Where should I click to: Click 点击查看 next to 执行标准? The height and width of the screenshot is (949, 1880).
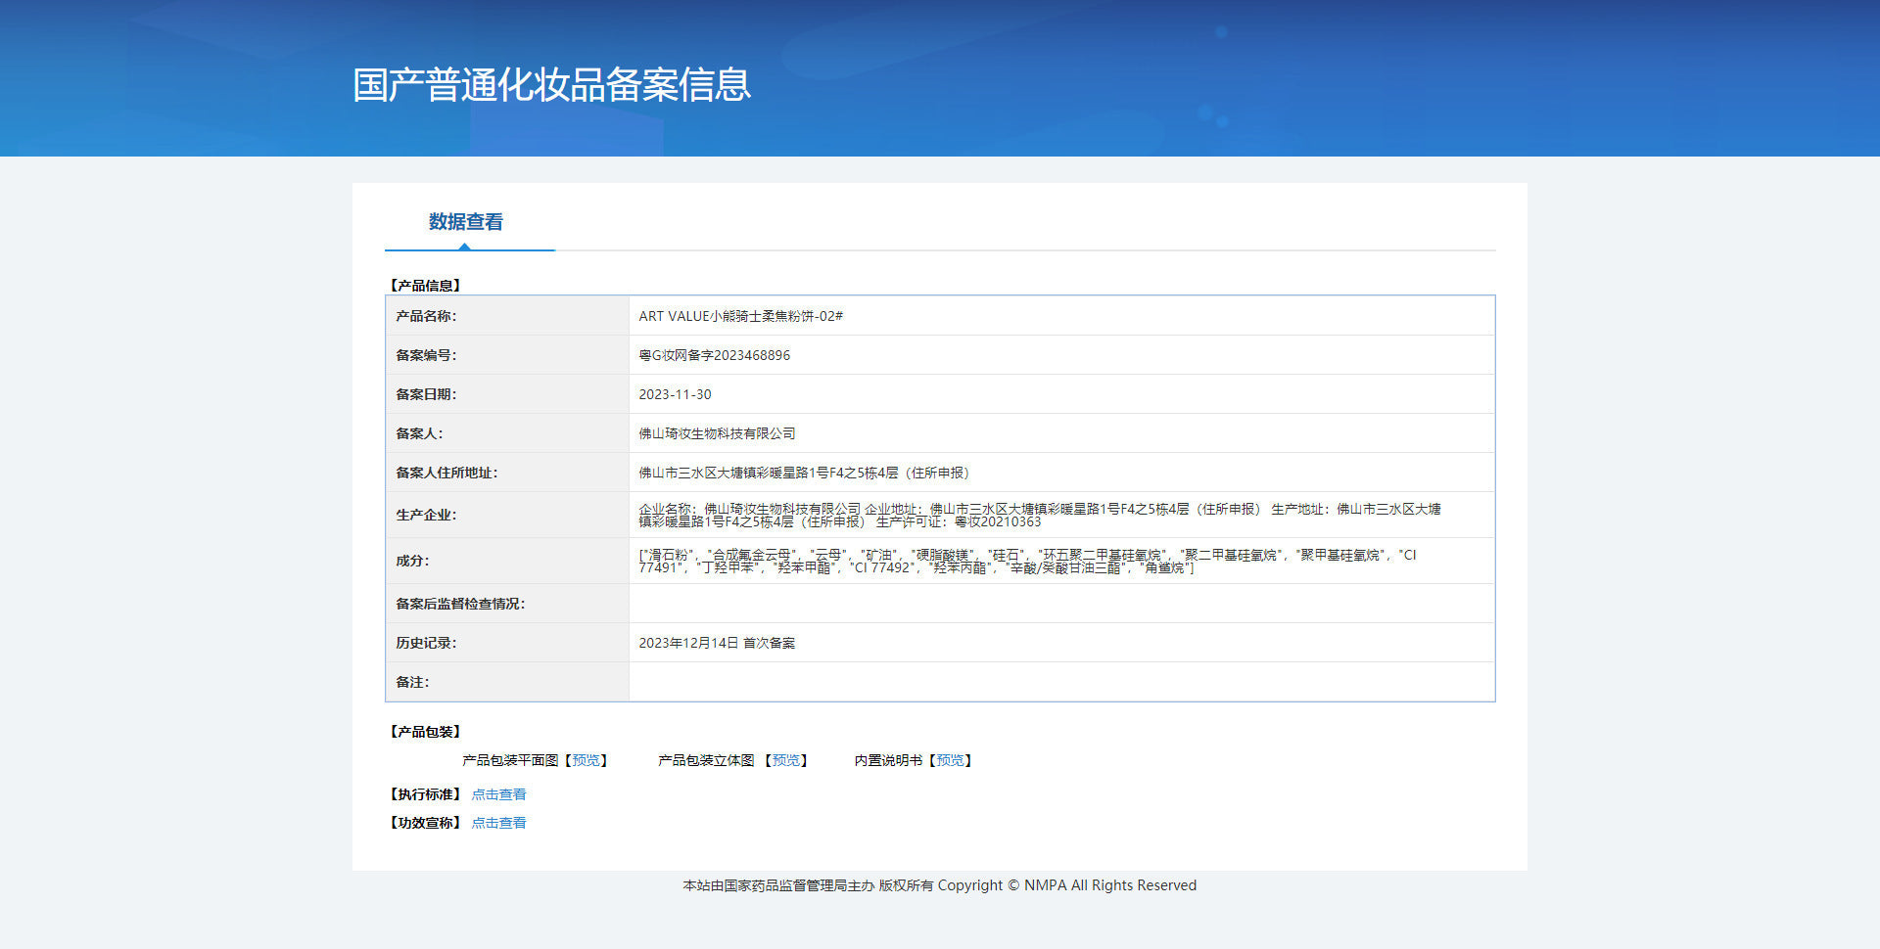[x=498, y=794]
